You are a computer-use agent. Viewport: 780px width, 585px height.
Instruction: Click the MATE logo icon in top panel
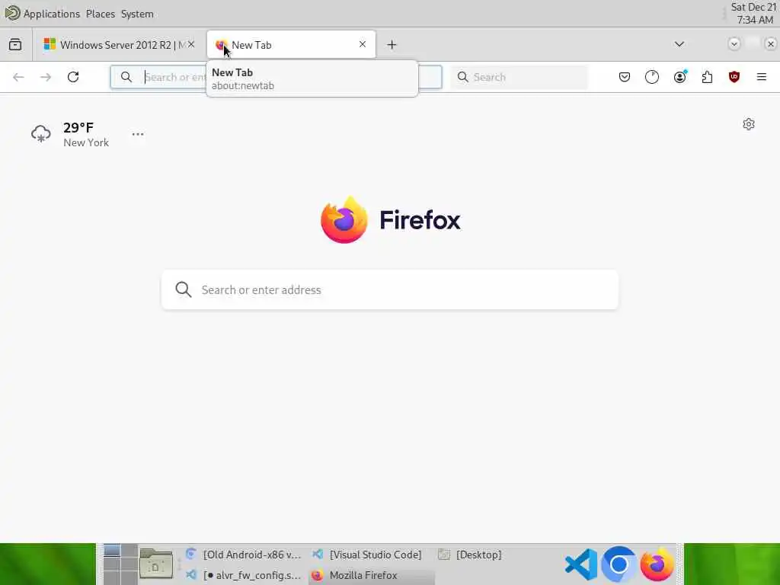12,13
